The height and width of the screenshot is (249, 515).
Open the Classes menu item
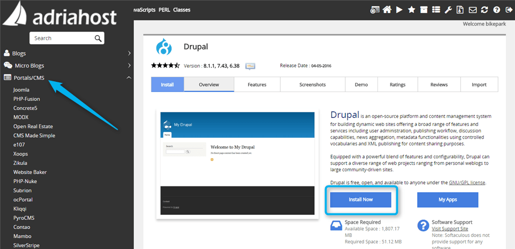(x=182, y=10)
